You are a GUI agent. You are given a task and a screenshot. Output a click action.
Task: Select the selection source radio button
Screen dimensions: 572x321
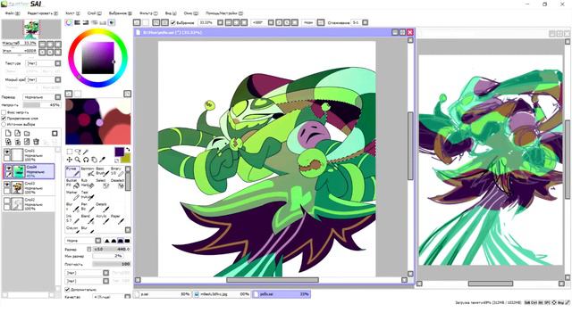[4, 124]
